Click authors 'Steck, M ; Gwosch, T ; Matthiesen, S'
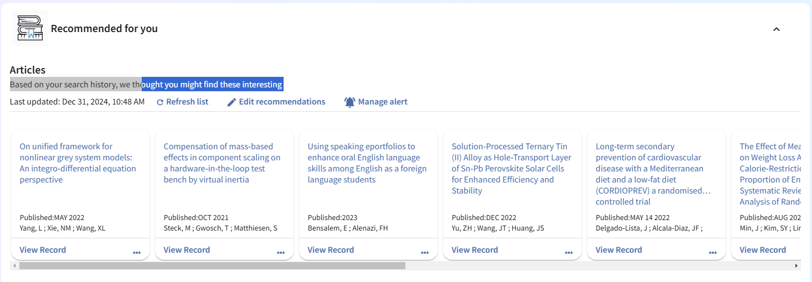The width and height of the screenshot is (812, 282). coord(220,228)
